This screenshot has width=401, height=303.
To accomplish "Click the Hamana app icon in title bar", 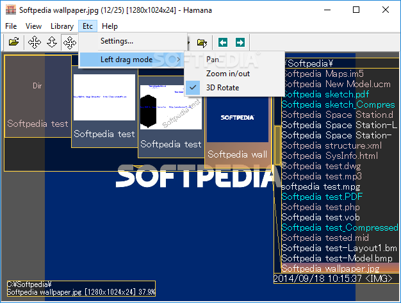I will pyautogui.click(x=11, y=10).
